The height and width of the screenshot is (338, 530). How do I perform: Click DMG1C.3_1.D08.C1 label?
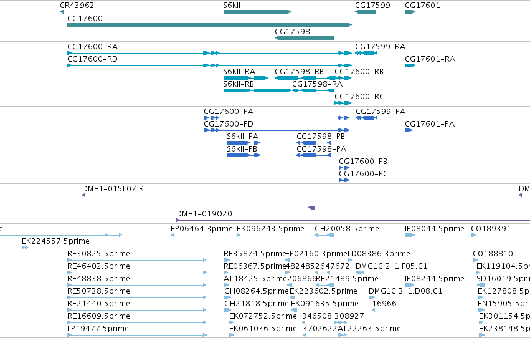(405, 292)
